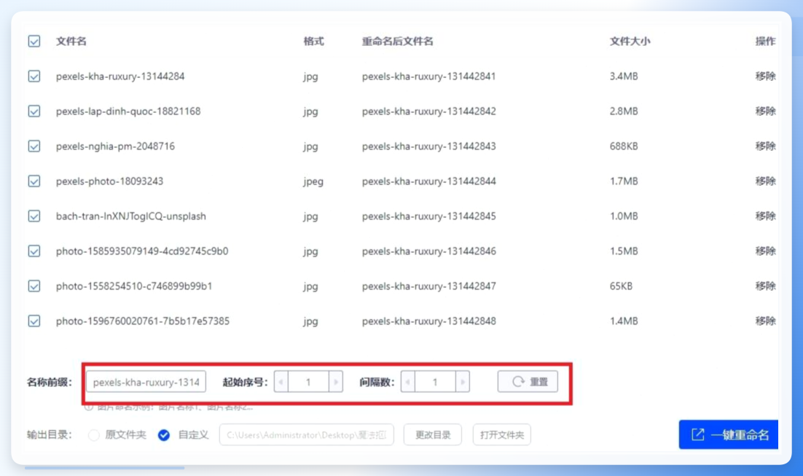Open the output folder with 打开文件夹

(x=502, y=435)
